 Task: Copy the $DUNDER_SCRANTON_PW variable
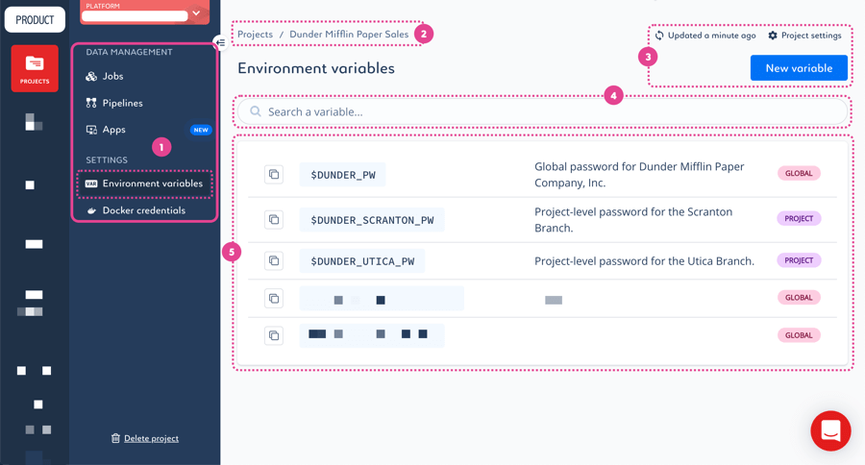[274, 220]
